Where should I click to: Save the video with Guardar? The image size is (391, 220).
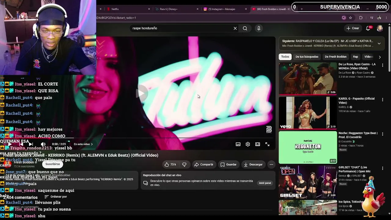[x=228, y=164]
